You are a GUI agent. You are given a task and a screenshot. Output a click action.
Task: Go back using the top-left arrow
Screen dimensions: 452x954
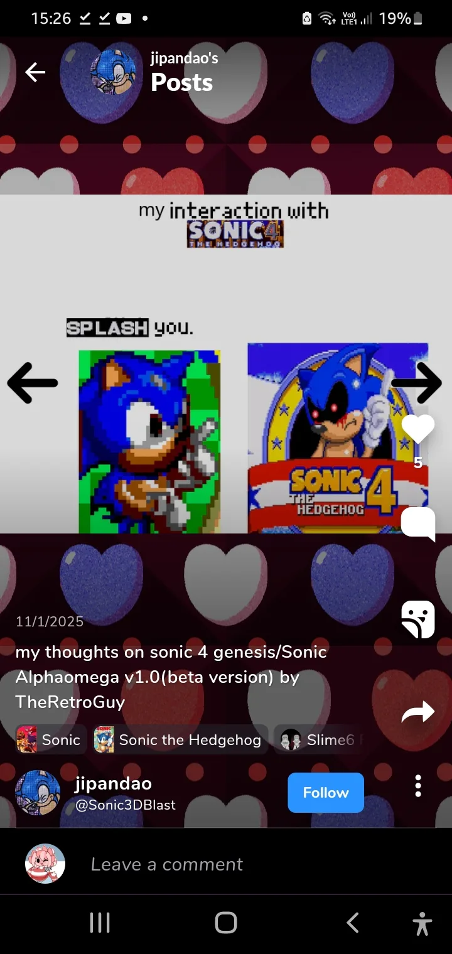[35, 73]
